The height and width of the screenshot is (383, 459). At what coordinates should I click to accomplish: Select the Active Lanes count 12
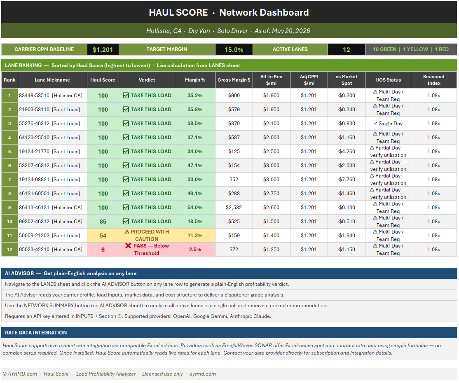point(346,49)
